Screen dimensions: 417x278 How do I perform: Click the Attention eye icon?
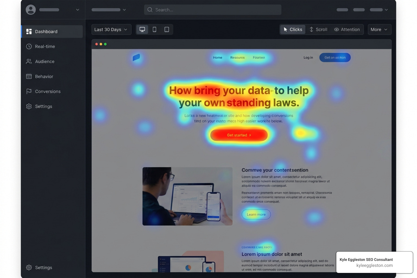pos(336,30)
